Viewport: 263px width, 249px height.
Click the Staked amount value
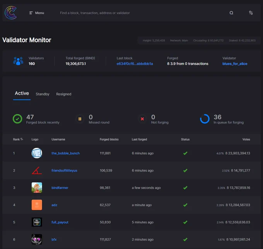point(242,40)
